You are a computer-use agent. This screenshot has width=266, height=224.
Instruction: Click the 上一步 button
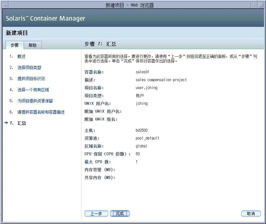point(96,214)
